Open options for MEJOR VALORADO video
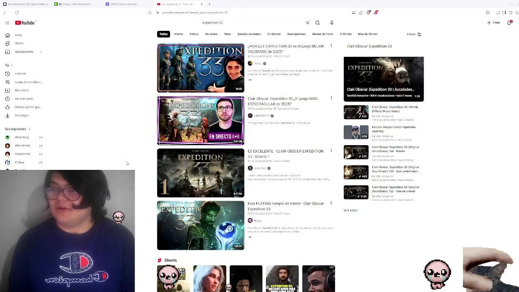 pyautogui.click(x=331, y=46)
